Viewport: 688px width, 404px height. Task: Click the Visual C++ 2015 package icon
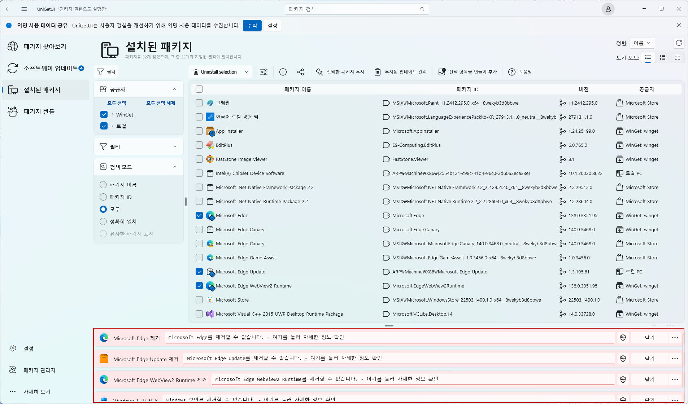pyautogui.click(x=210, y=314)
